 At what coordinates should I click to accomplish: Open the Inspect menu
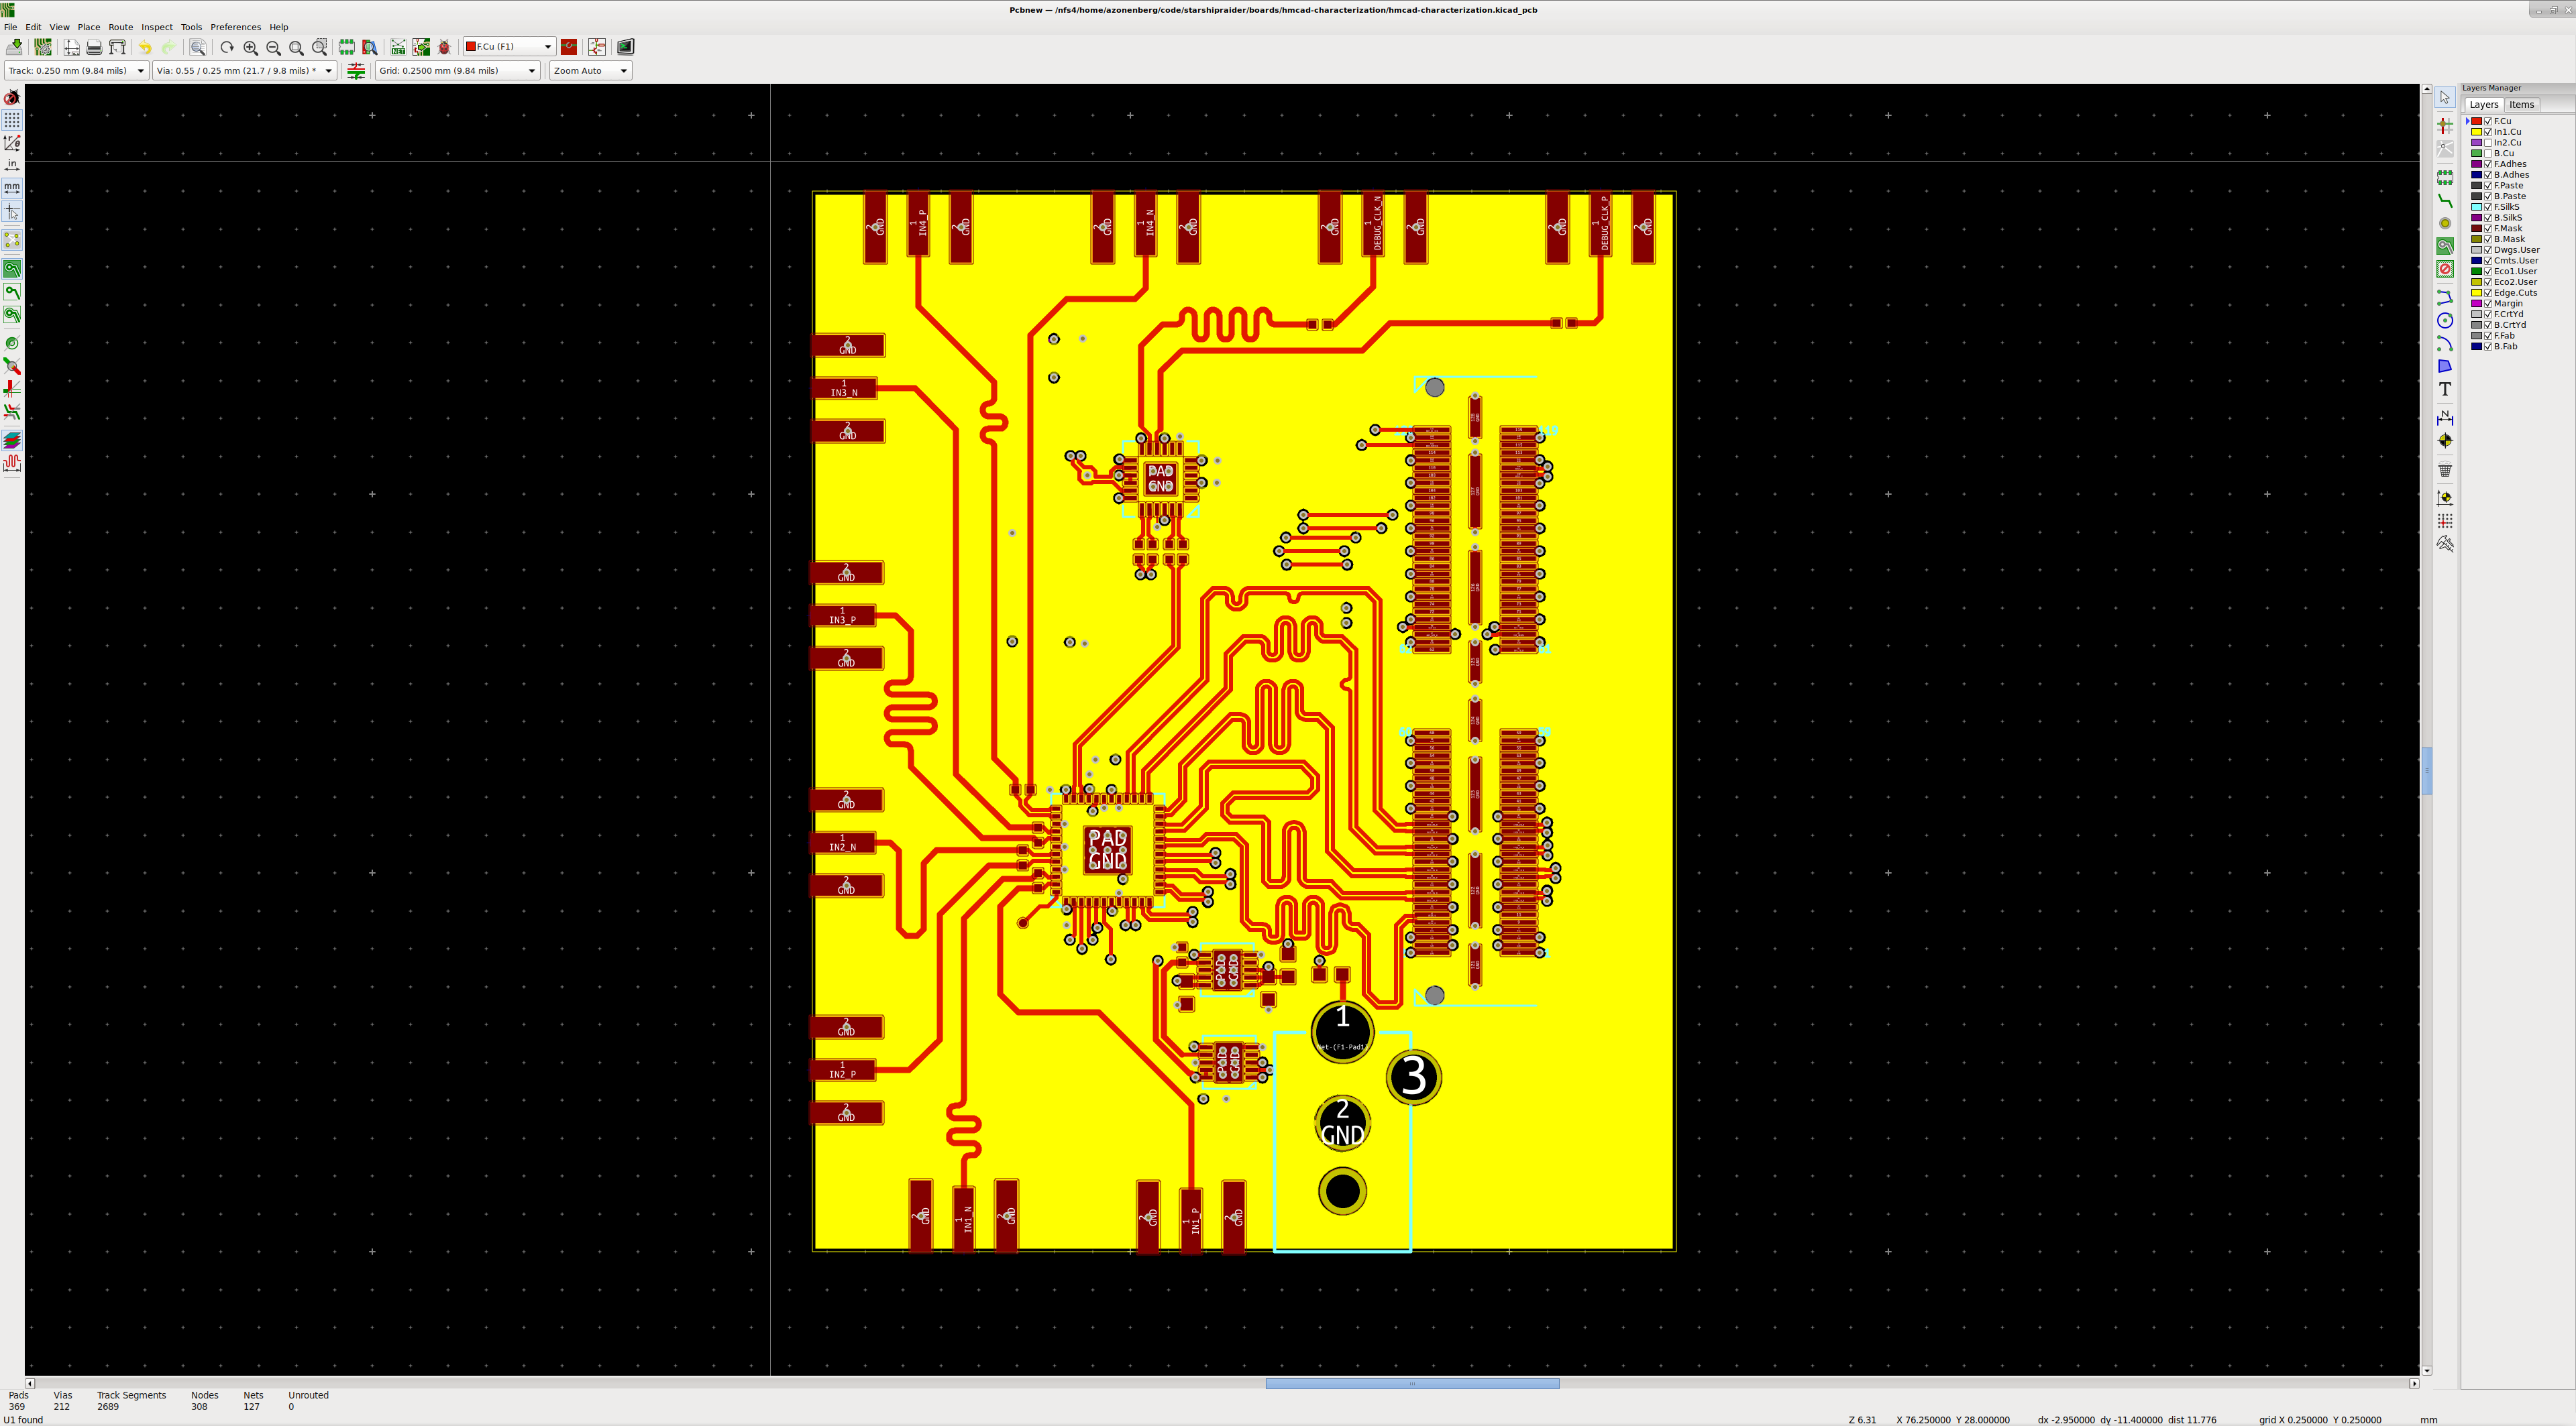(157, 27)
